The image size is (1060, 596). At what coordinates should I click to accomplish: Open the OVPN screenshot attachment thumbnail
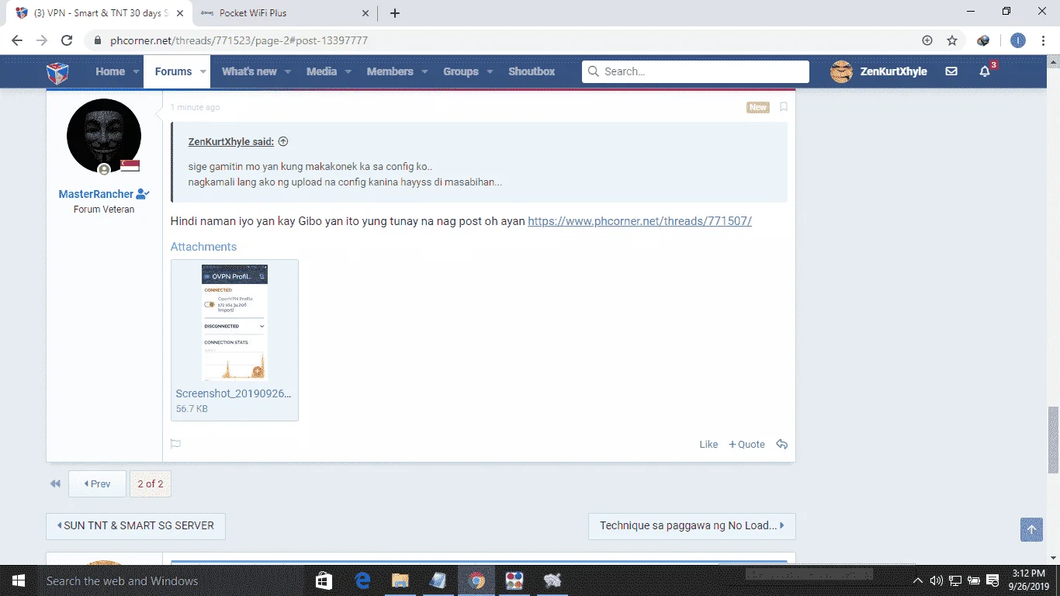(234, 322)
